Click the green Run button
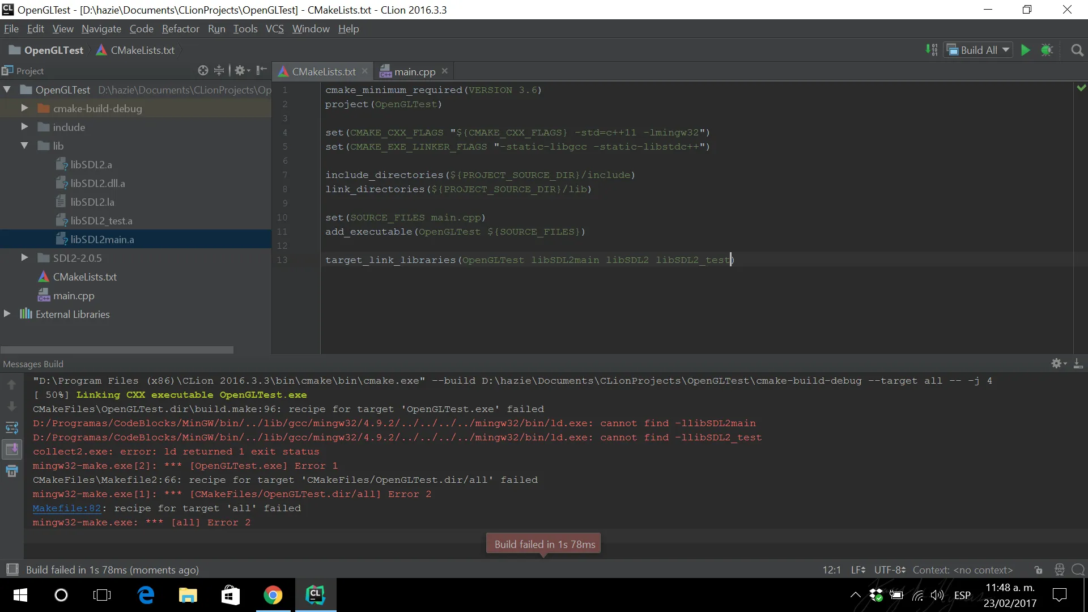1088x612 pixels. tap(1025, 50)
